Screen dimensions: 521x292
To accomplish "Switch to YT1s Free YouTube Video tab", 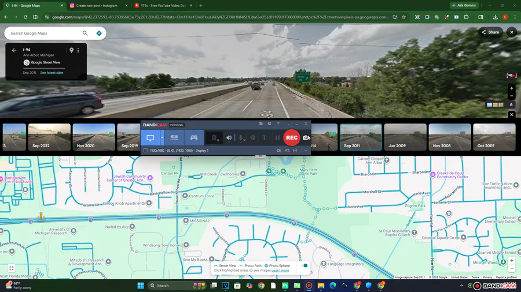I will pyautogui.click(x=163, y=6).
